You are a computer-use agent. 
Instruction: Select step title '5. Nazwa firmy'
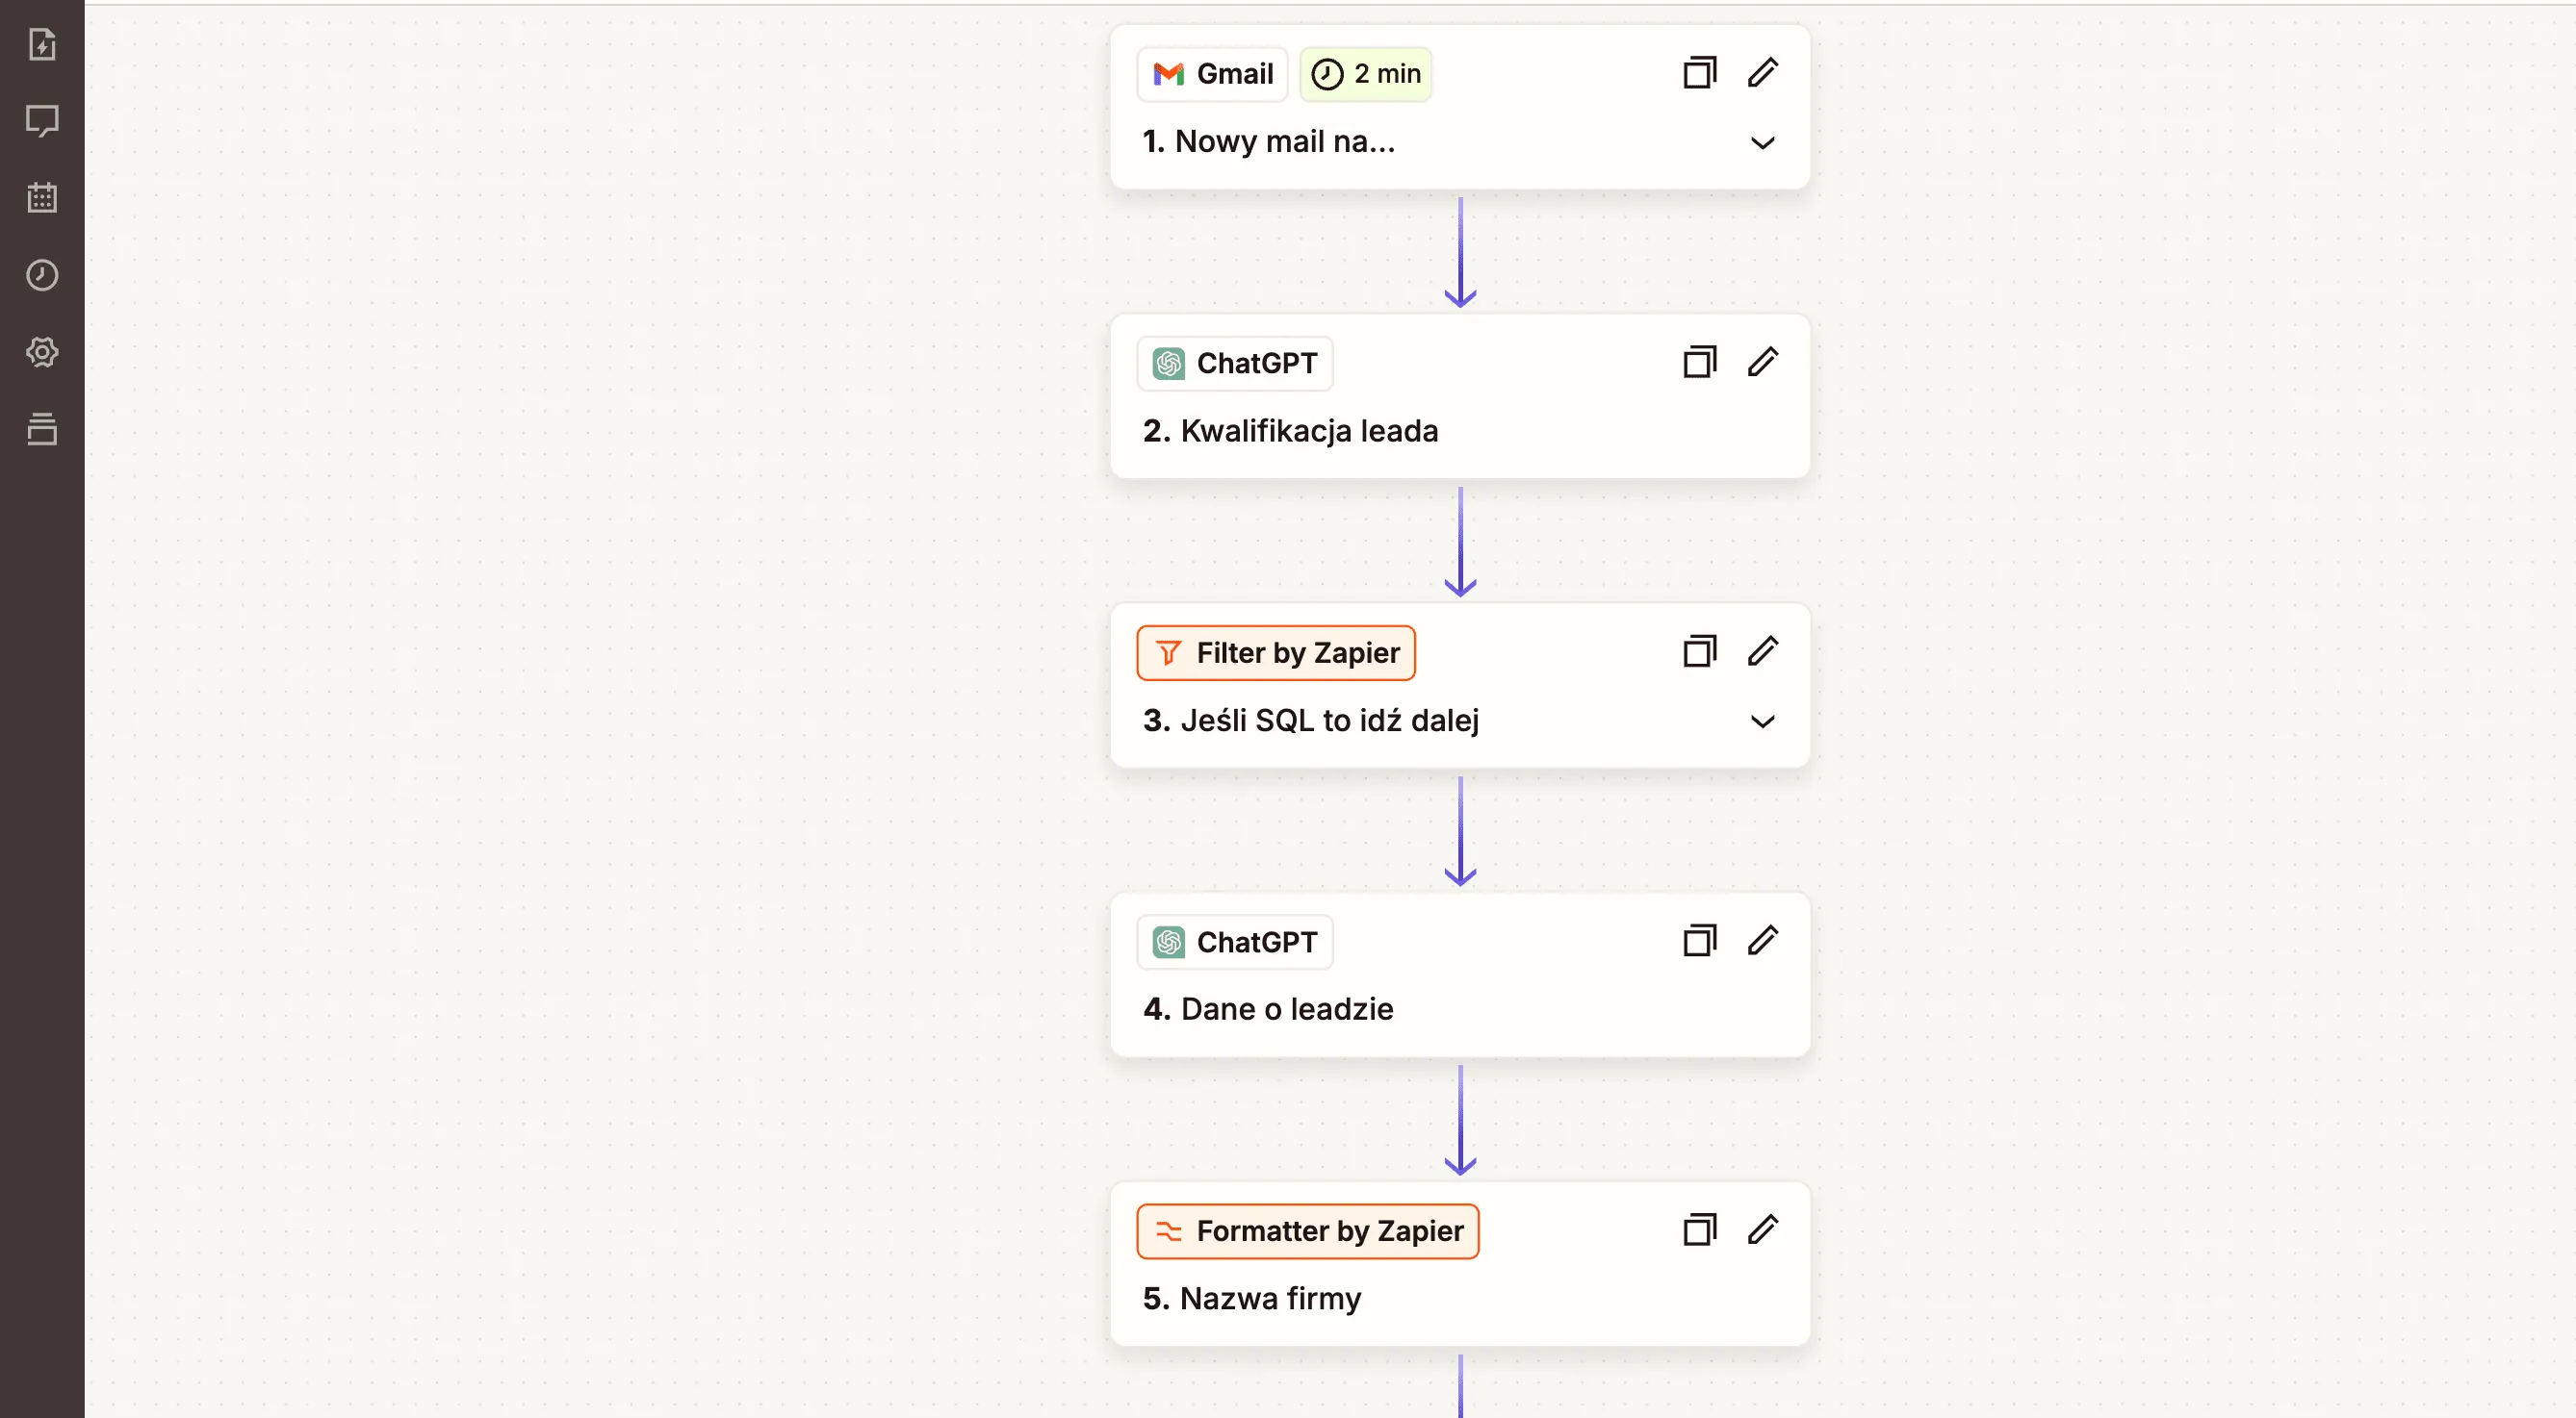coord(1252,1298)
